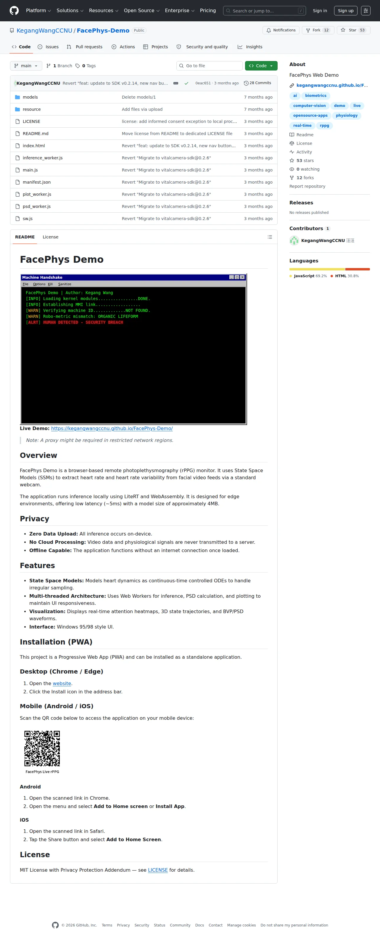Open the LICENSE link in License section
The image size is (380, 941).
click(x=158, y=870)
